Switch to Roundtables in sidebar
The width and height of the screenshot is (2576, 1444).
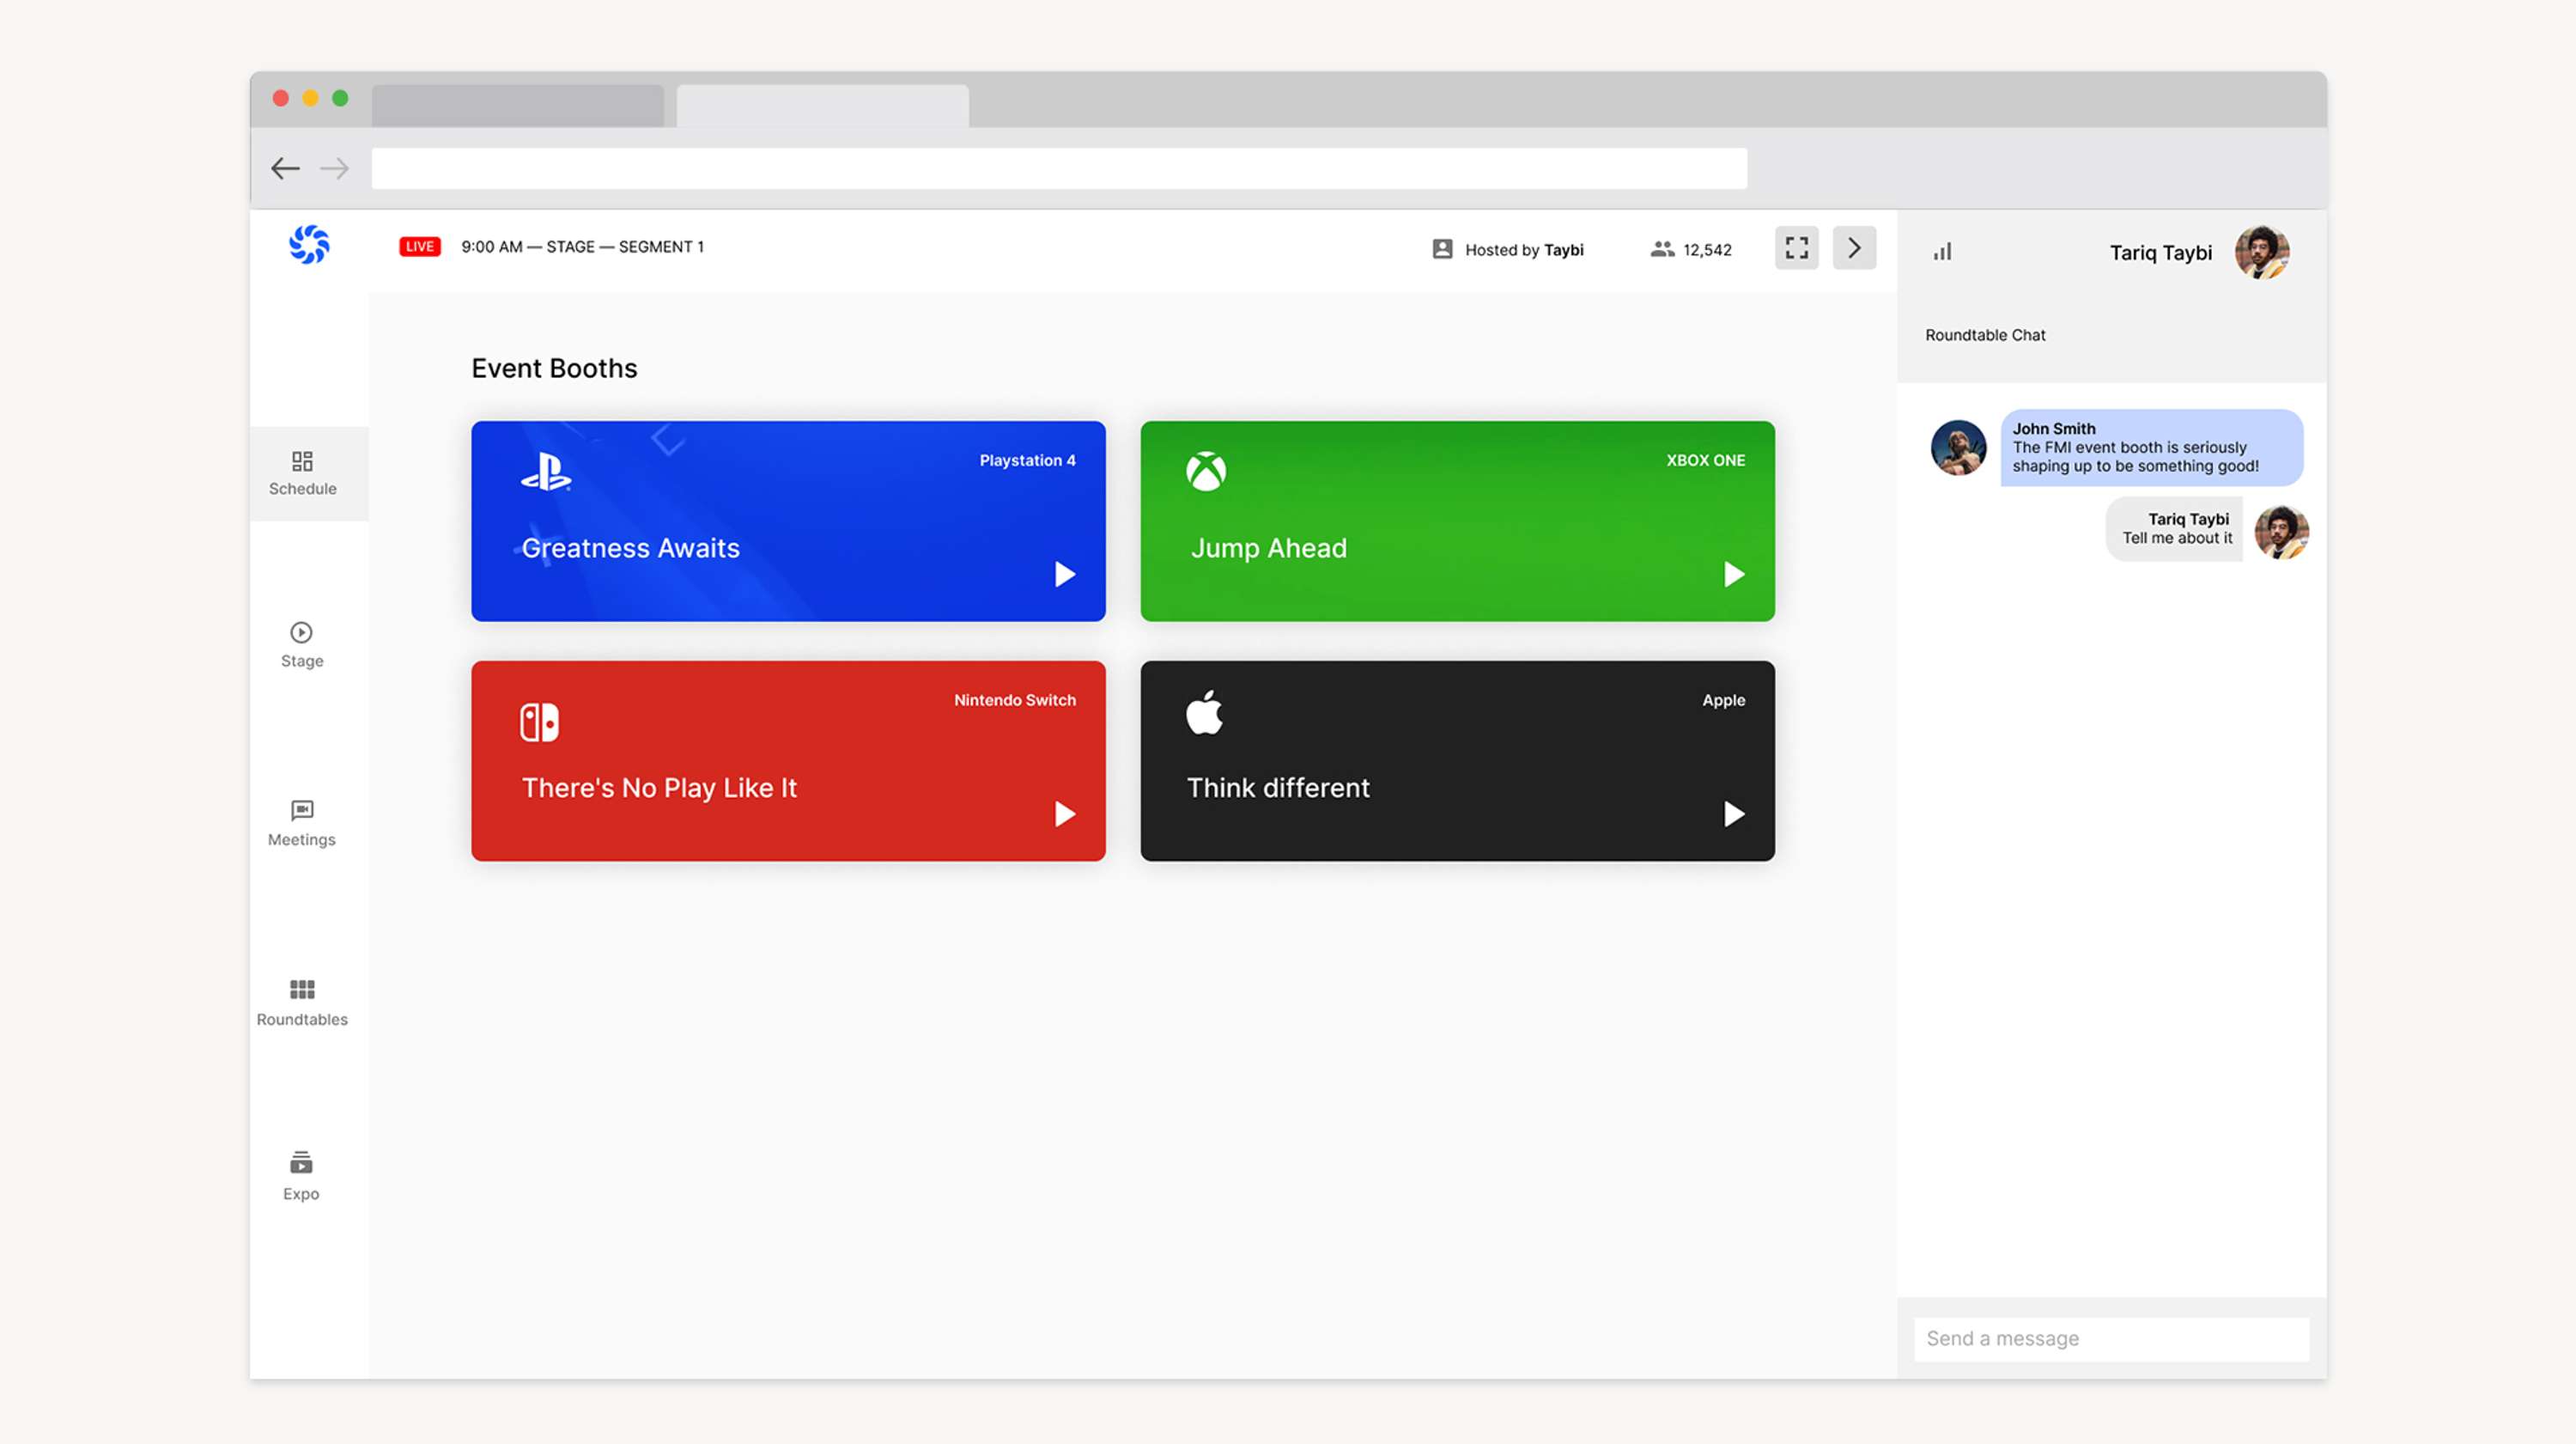click(x=302, y=1002)
